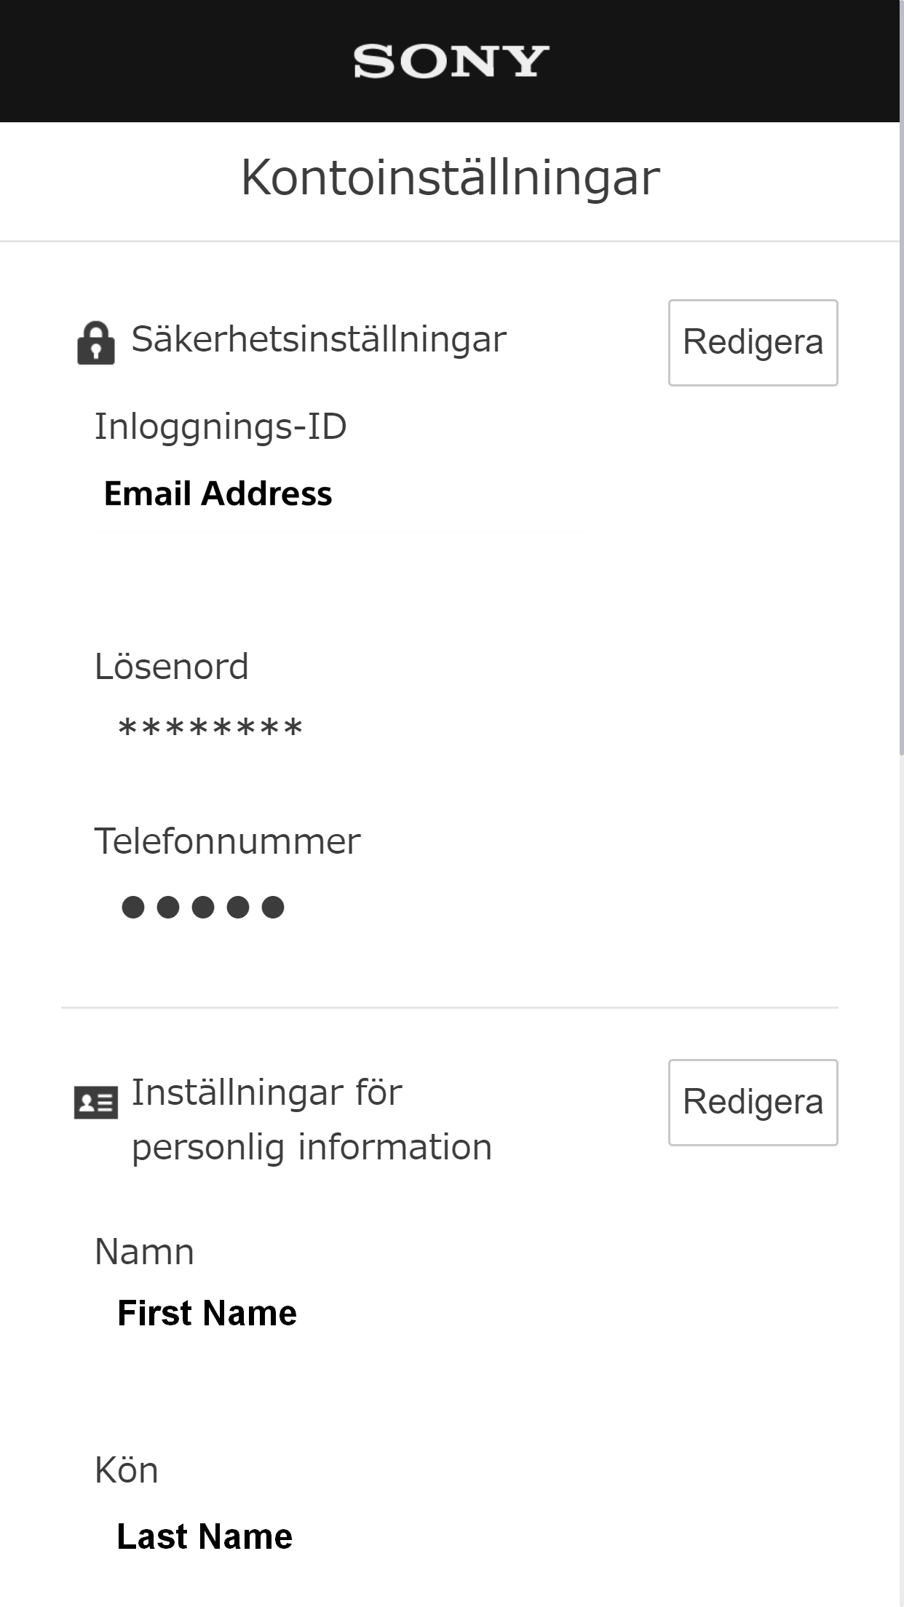Screen dimensions: 904x1607
Task: Click the masked password asterisks
Action: [210, 729]
